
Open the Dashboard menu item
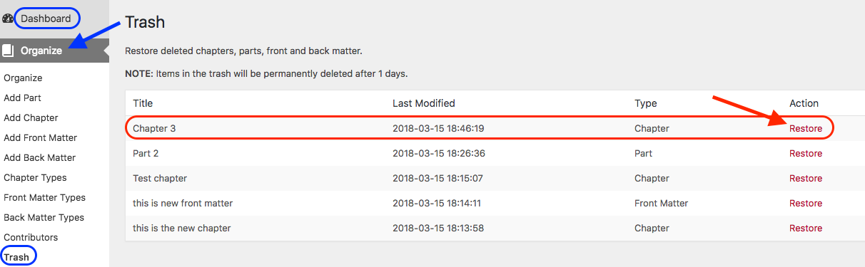46,19
